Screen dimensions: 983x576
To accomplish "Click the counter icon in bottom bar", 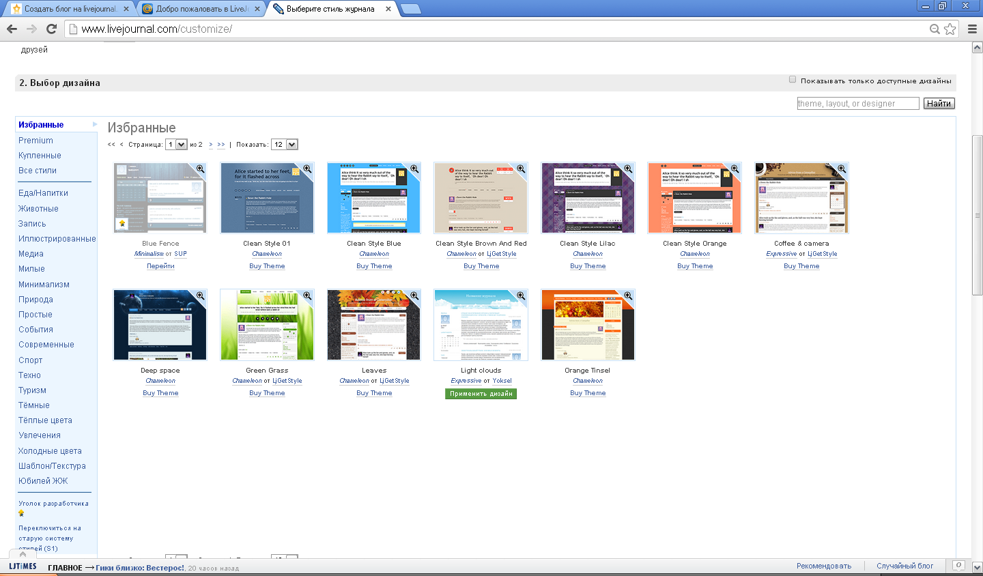I will 958,566.
